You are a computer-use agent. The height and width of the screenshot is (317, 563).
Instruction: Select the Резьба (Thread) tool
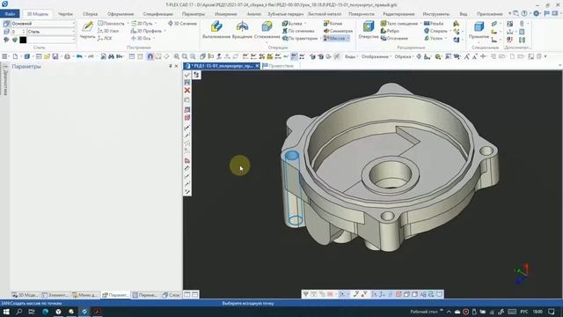click(x=434, y=24)
